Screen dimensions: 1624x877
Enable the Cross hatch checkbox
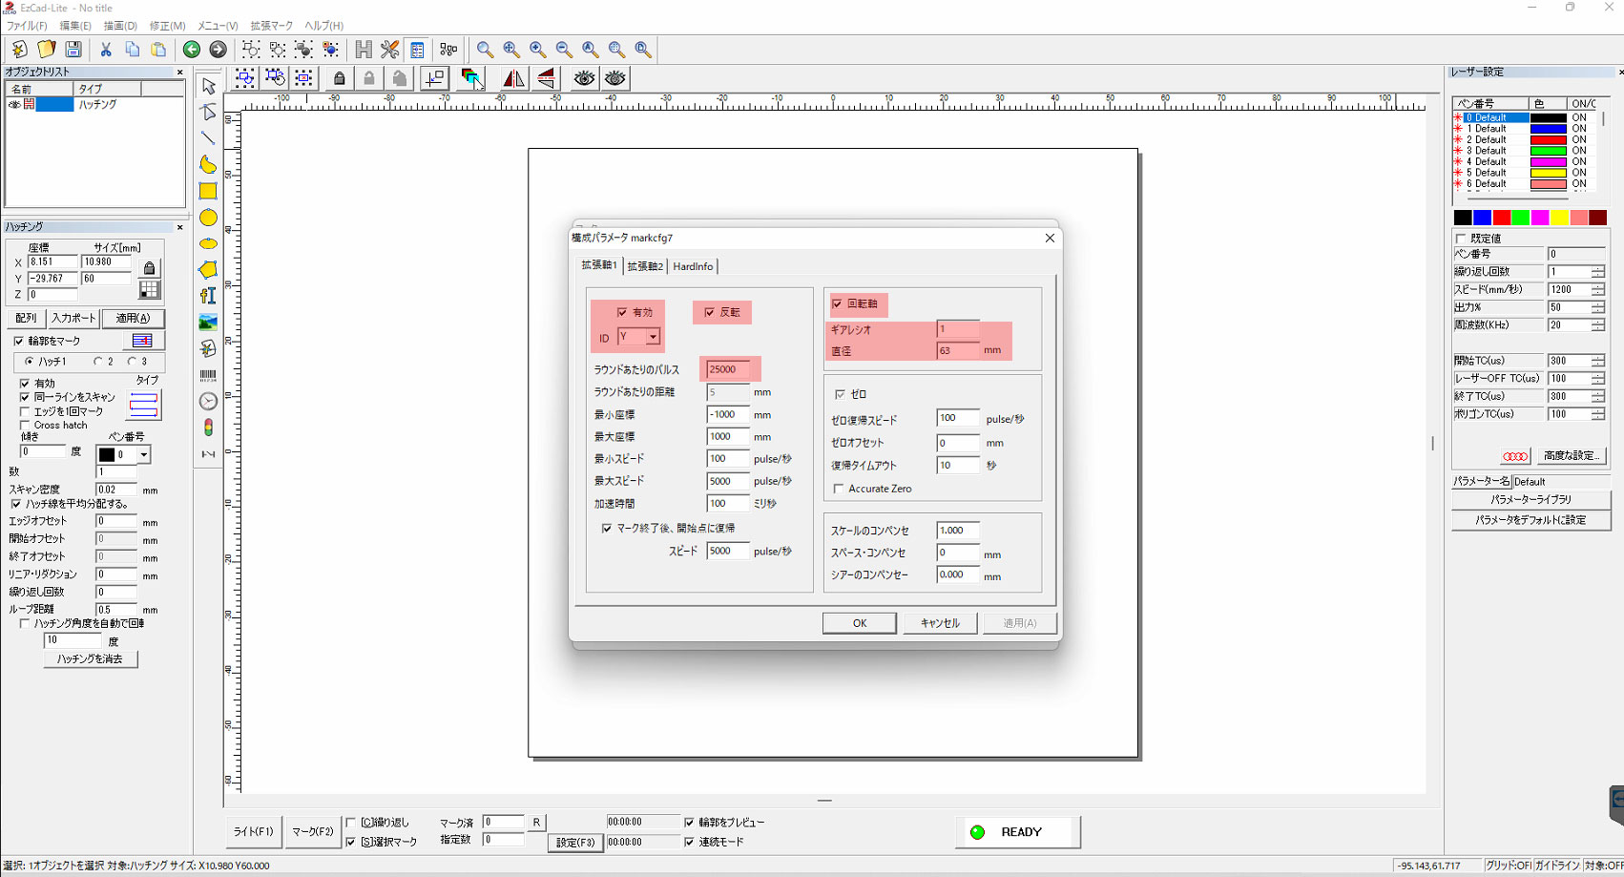(25, 425)
